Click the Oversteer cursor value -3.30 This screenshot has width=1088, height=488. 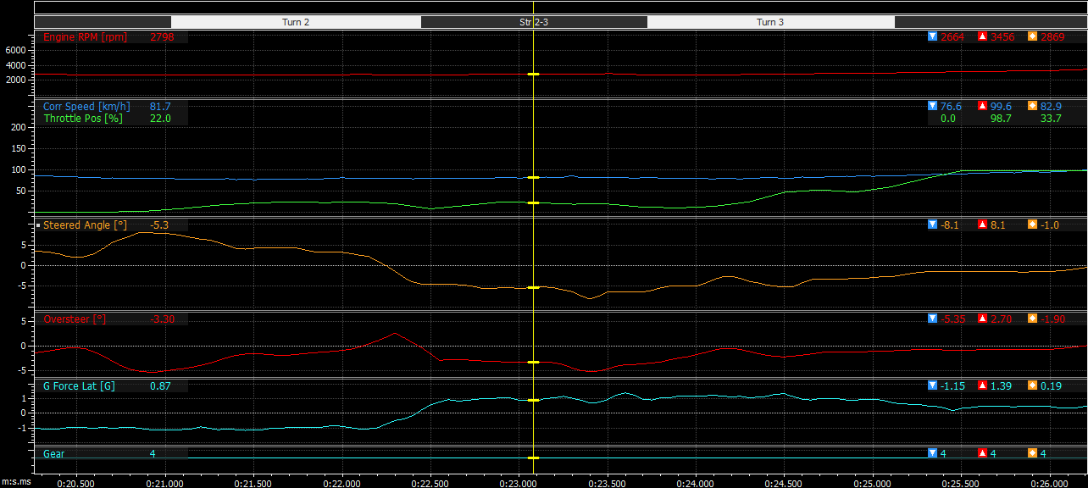(163, 319)
